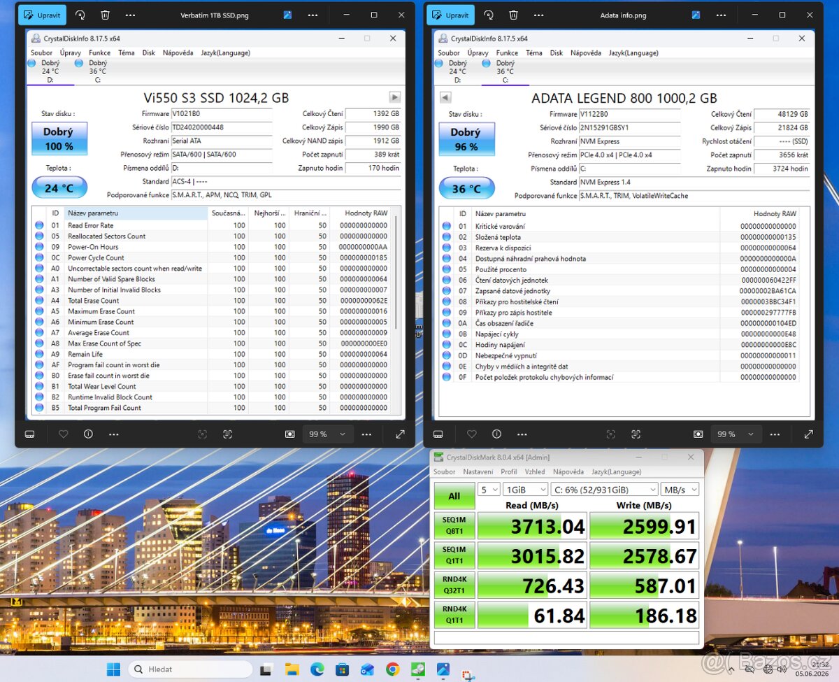Open the more options menu beside the trash icon in Verbatim window
Screen dimensions: 839x682
point(130,15)
